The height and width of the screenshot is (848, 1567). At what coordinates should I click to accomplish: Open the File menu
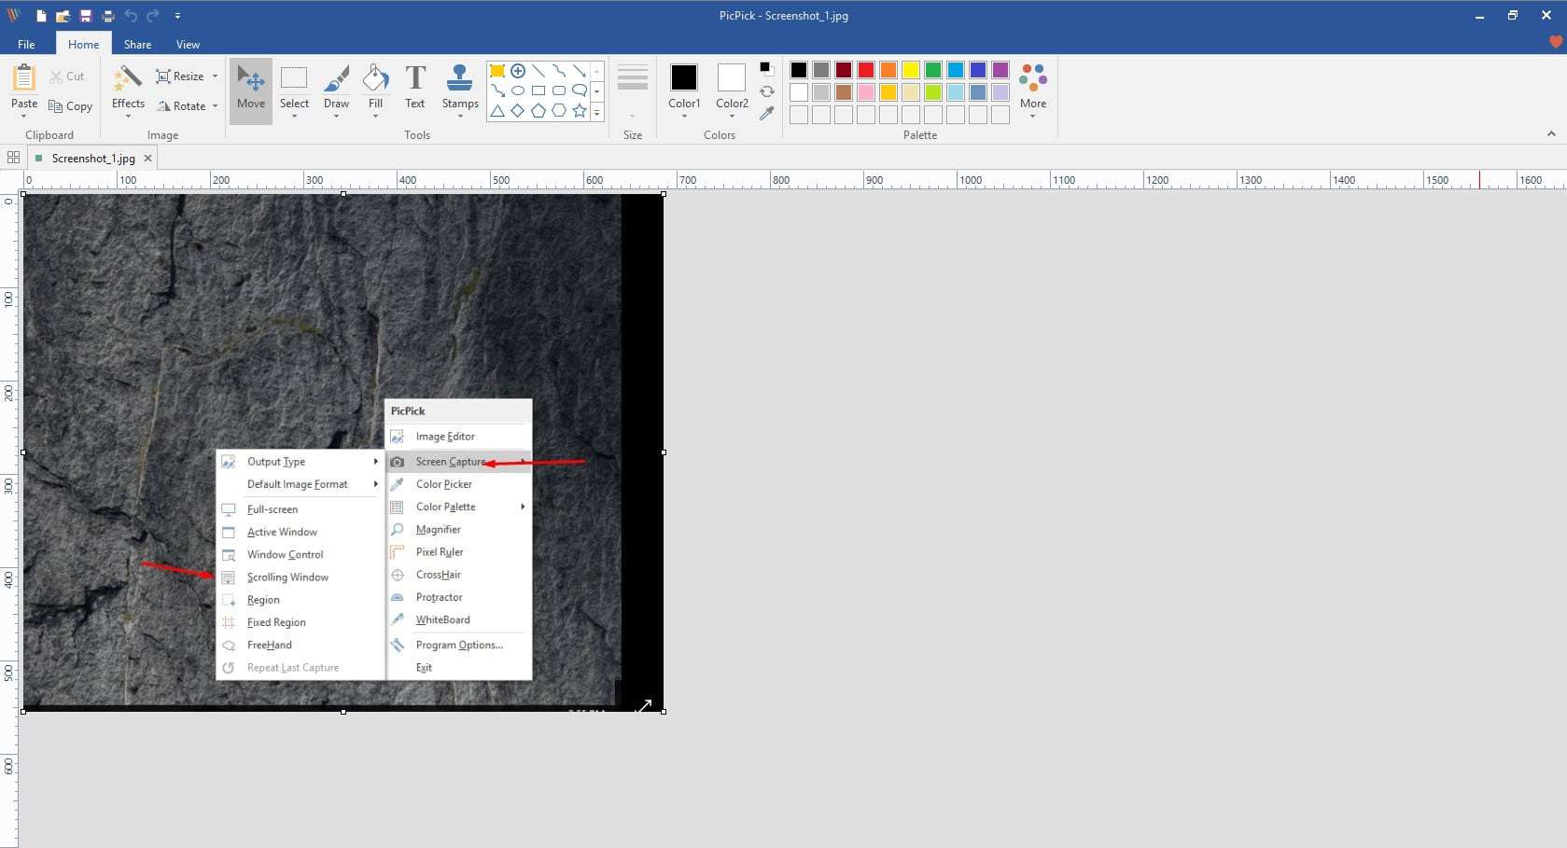[26, 44]
